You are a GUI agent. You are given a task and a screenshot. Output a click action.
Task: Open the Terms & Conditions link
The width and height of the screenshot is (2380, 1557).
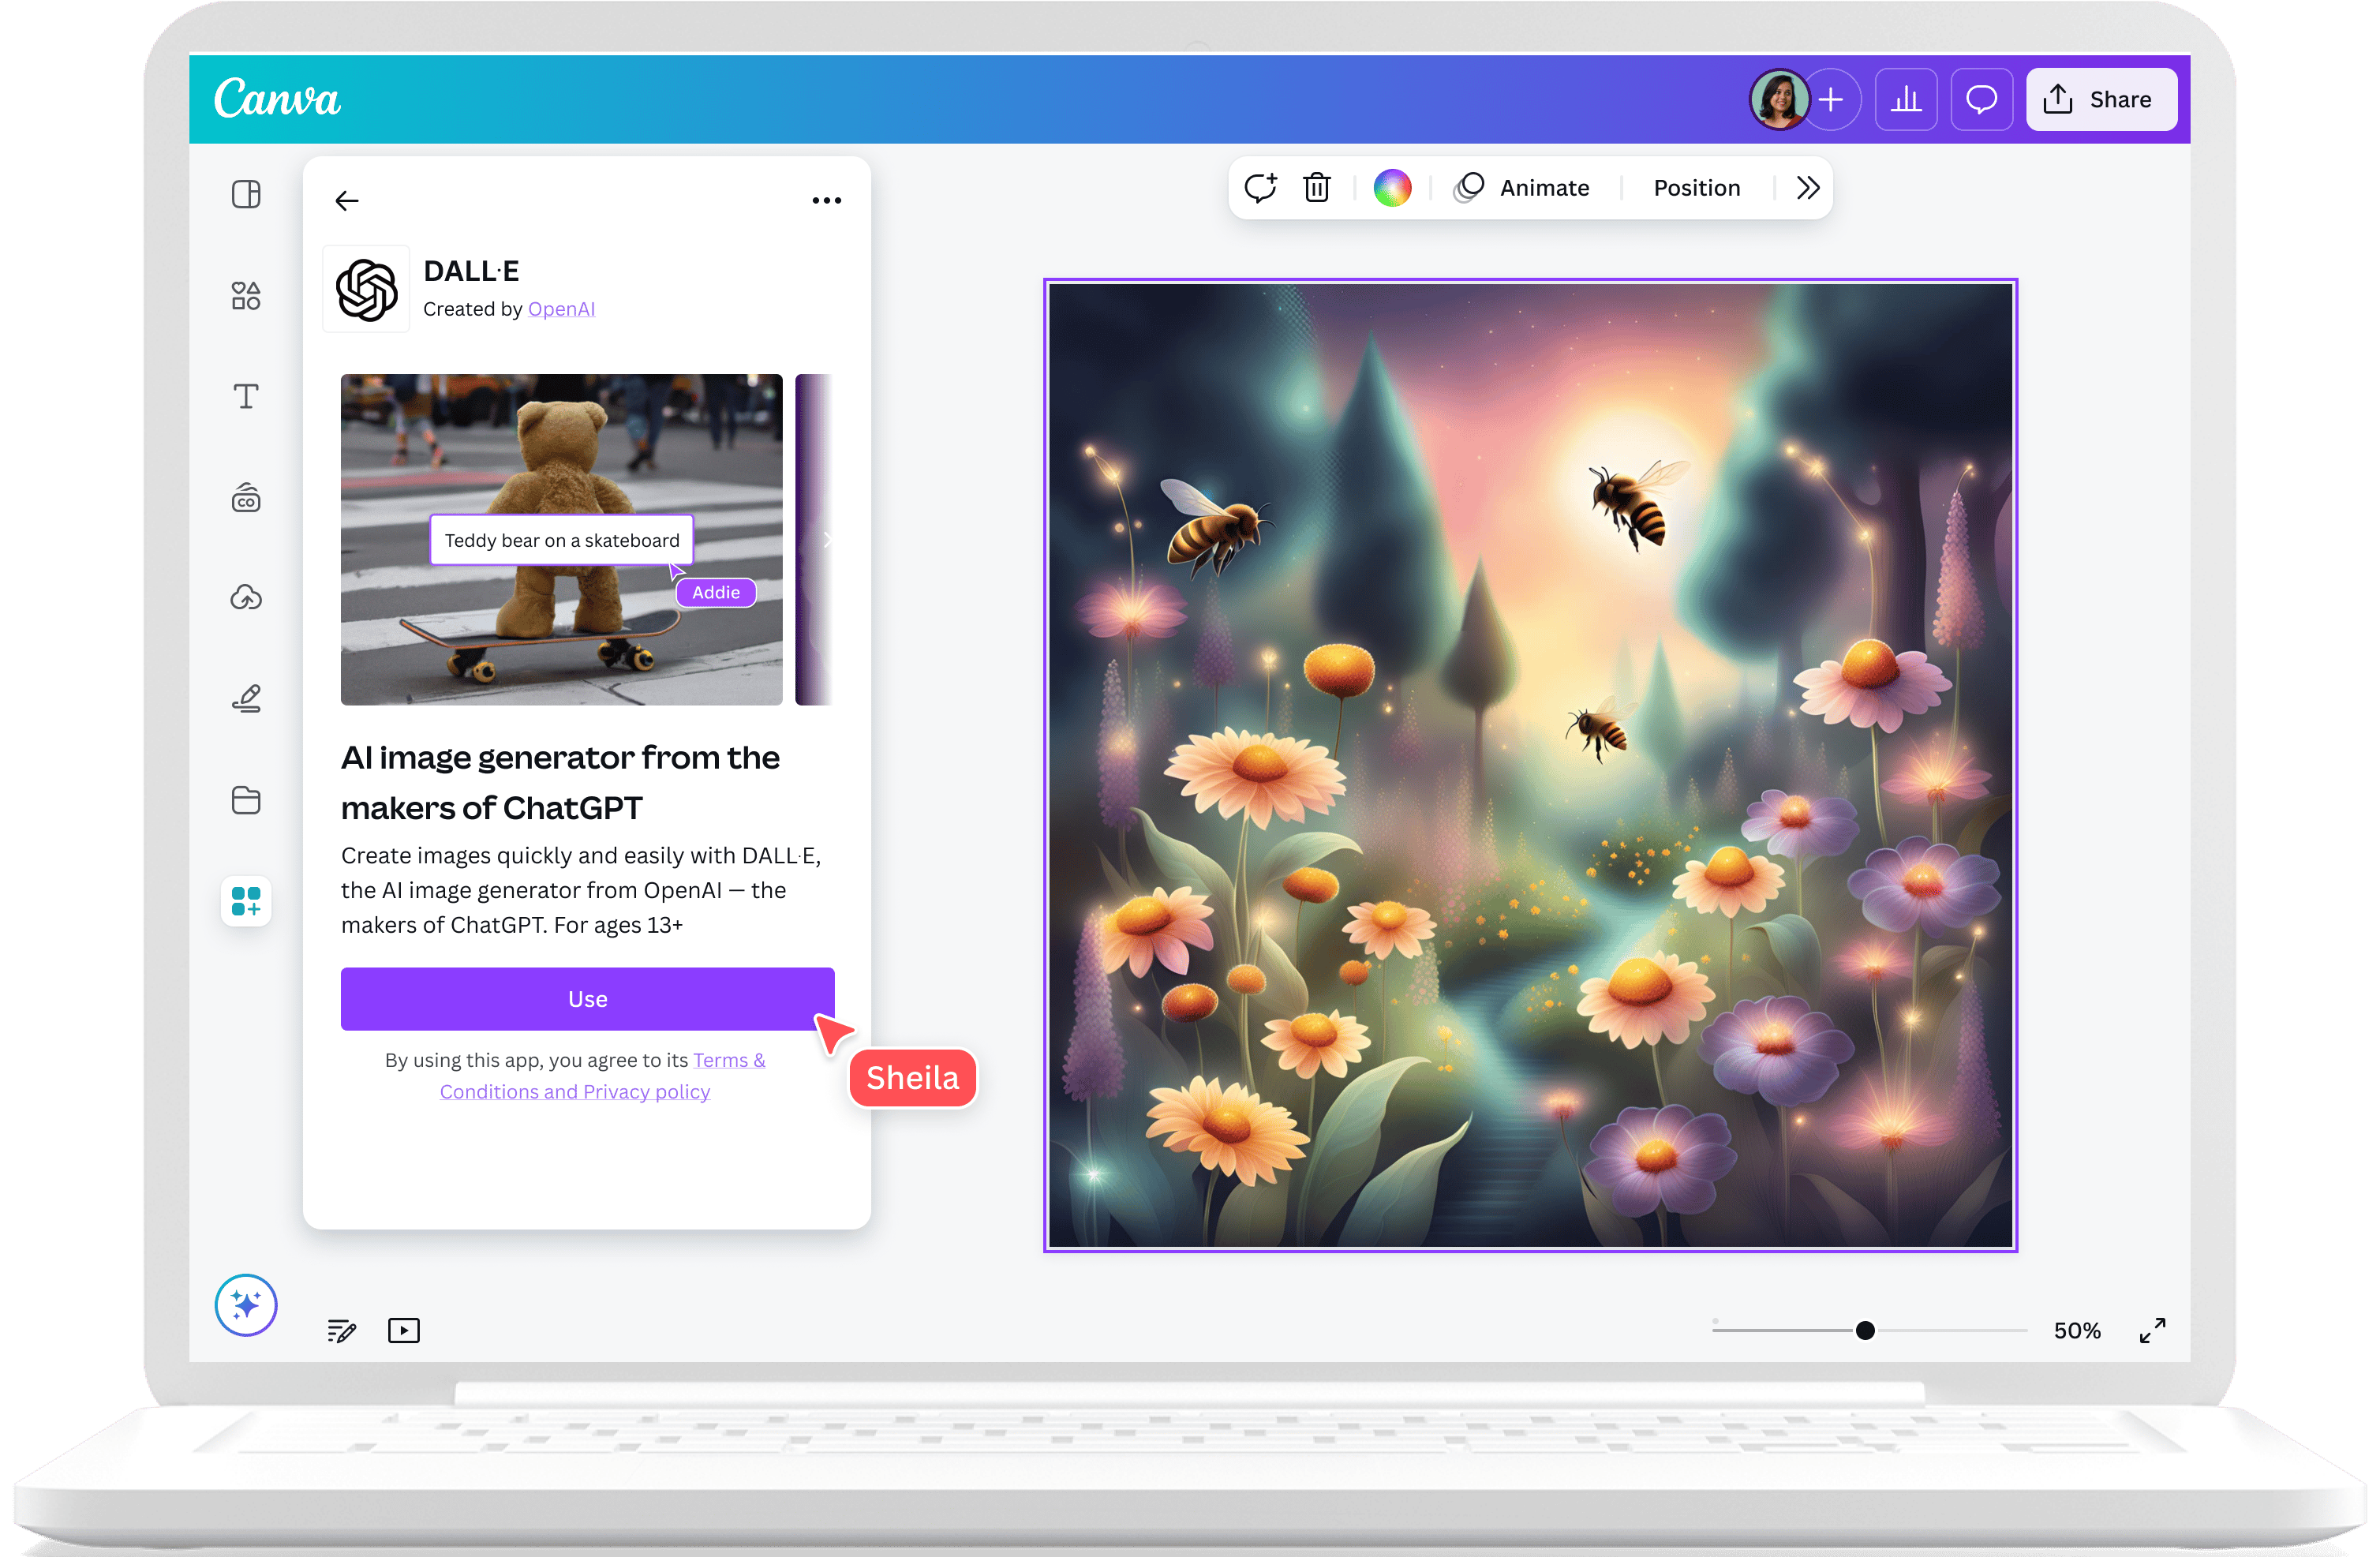(728, 1060)
